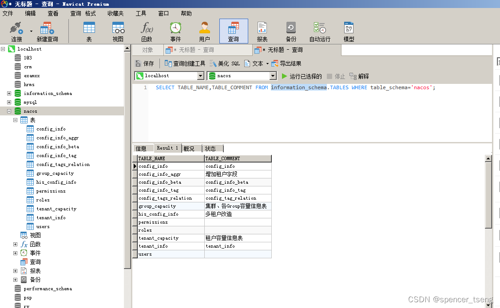
Task: Open the 工具 (Tools) menu
Action: 141,13
